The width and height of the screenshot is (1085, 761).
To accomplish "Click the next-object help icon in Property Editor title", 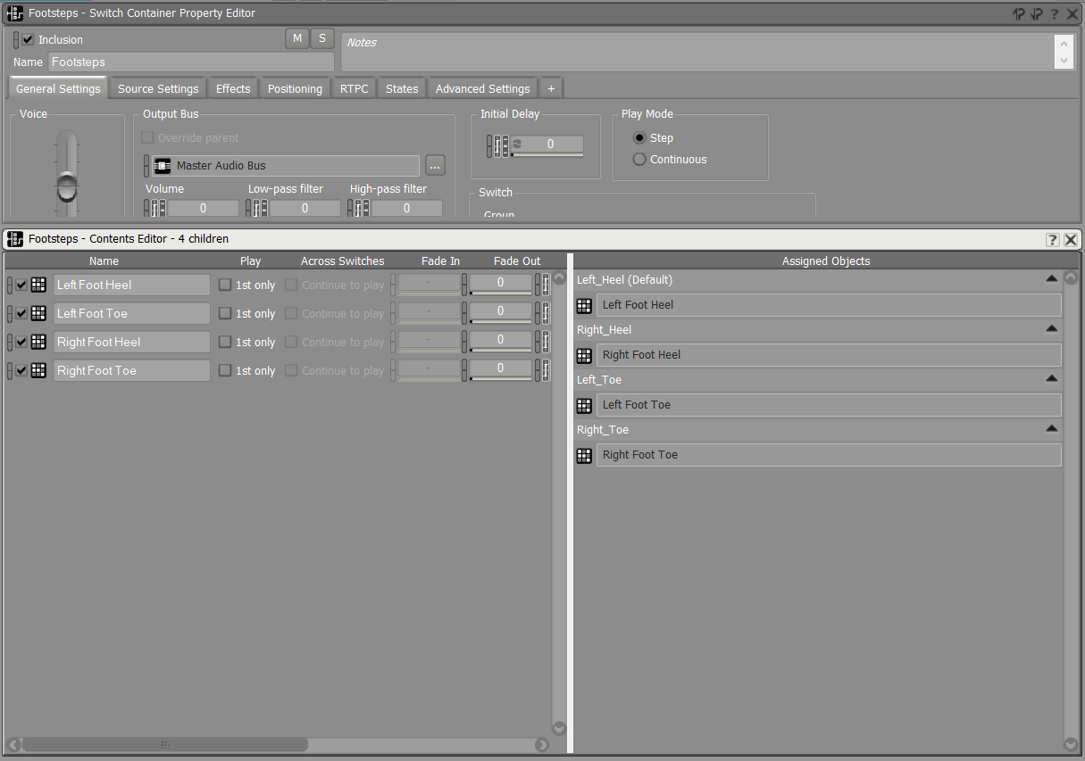I will tap(1036, 13).
